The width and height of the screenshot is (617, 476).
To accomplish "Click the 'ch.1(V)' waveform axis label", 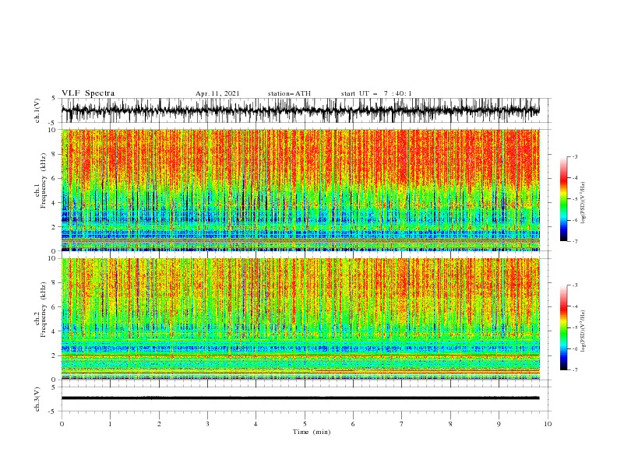I will click(37, 110).
